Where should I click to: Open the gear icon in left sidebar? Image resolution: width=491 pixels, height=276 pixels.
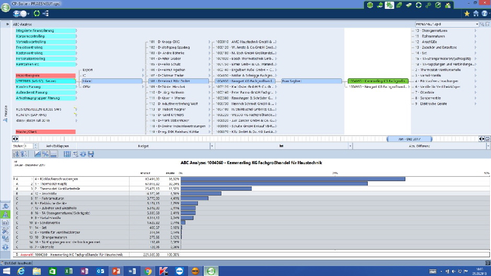tap(5, 247)
